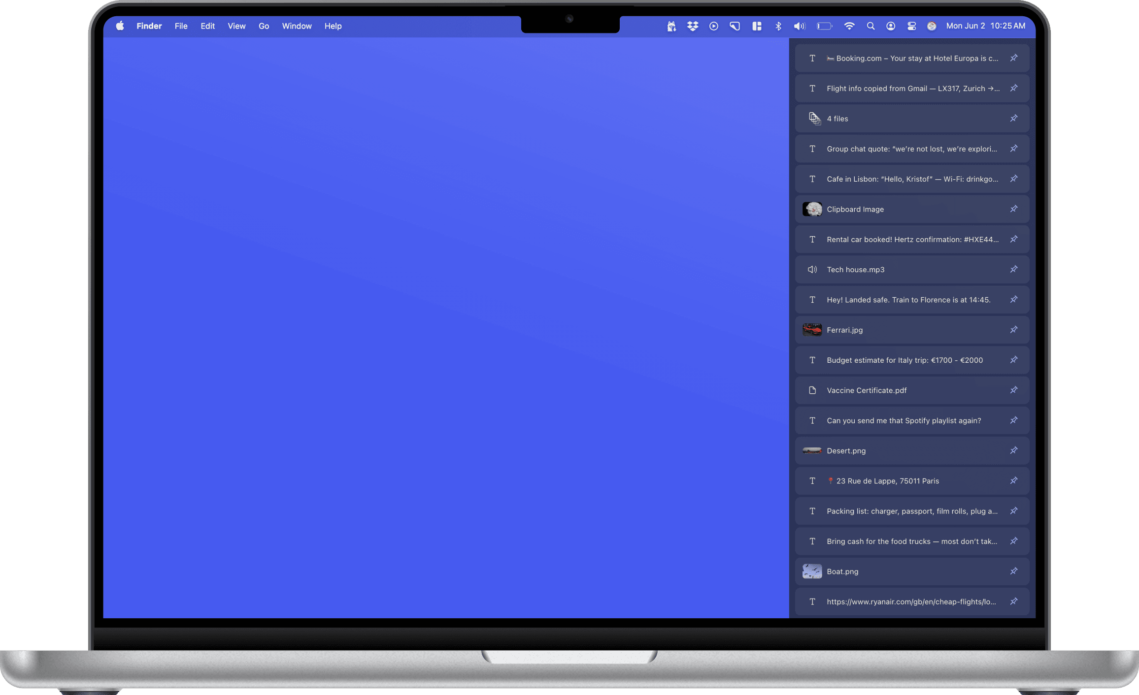
Task: Open the Bluetooth menu bar icon
Action: coord(779,26)
